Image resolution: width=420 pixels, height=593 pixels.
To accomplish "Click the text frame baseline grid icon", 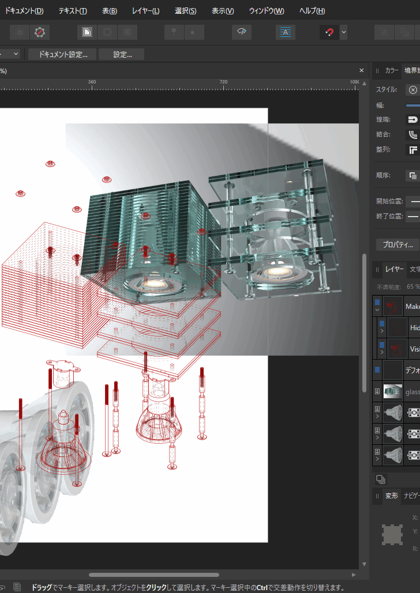I will click(285, 32).
